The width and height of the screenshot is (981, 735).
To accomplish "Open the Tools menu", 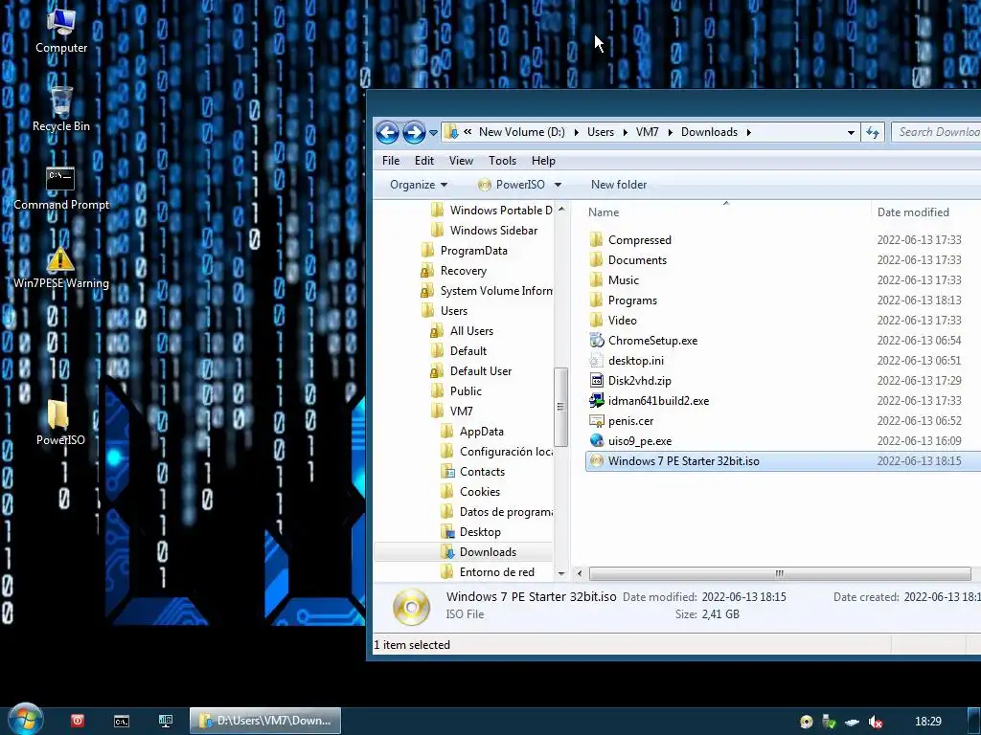I will 502,161.
